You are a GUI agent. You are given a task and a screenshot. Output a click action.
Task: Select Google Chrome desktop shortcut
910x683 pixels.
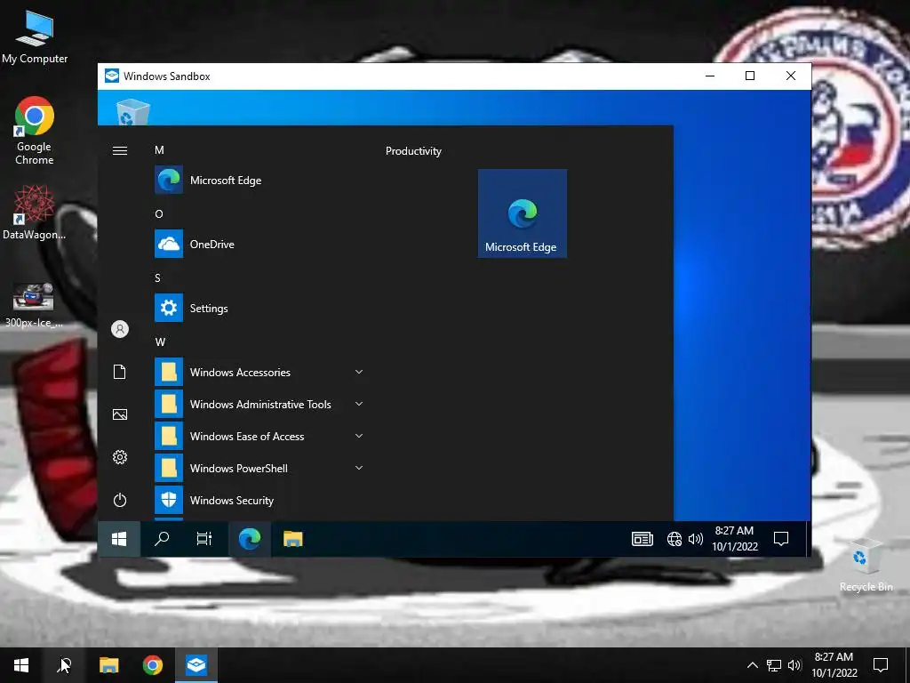coord(35,131)
